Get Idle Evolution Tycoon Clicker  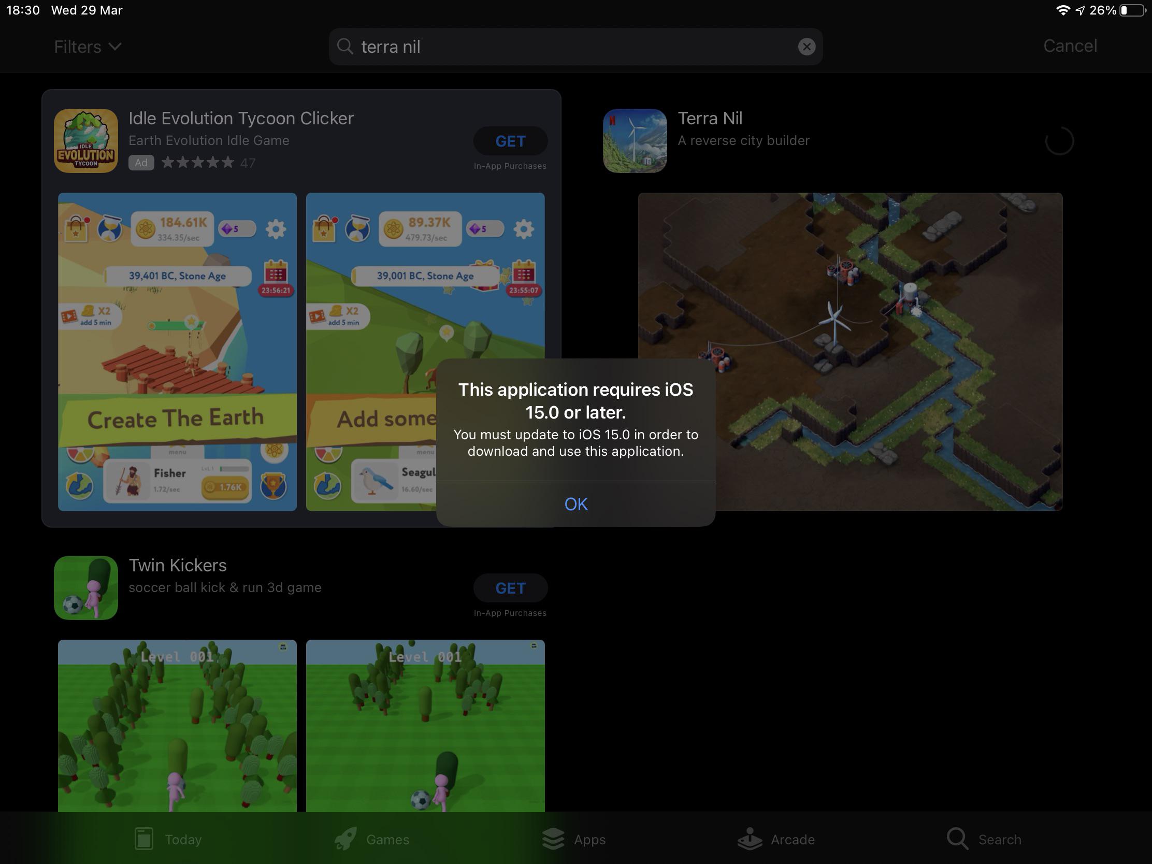pyautogui.click(x=510, y=141)
